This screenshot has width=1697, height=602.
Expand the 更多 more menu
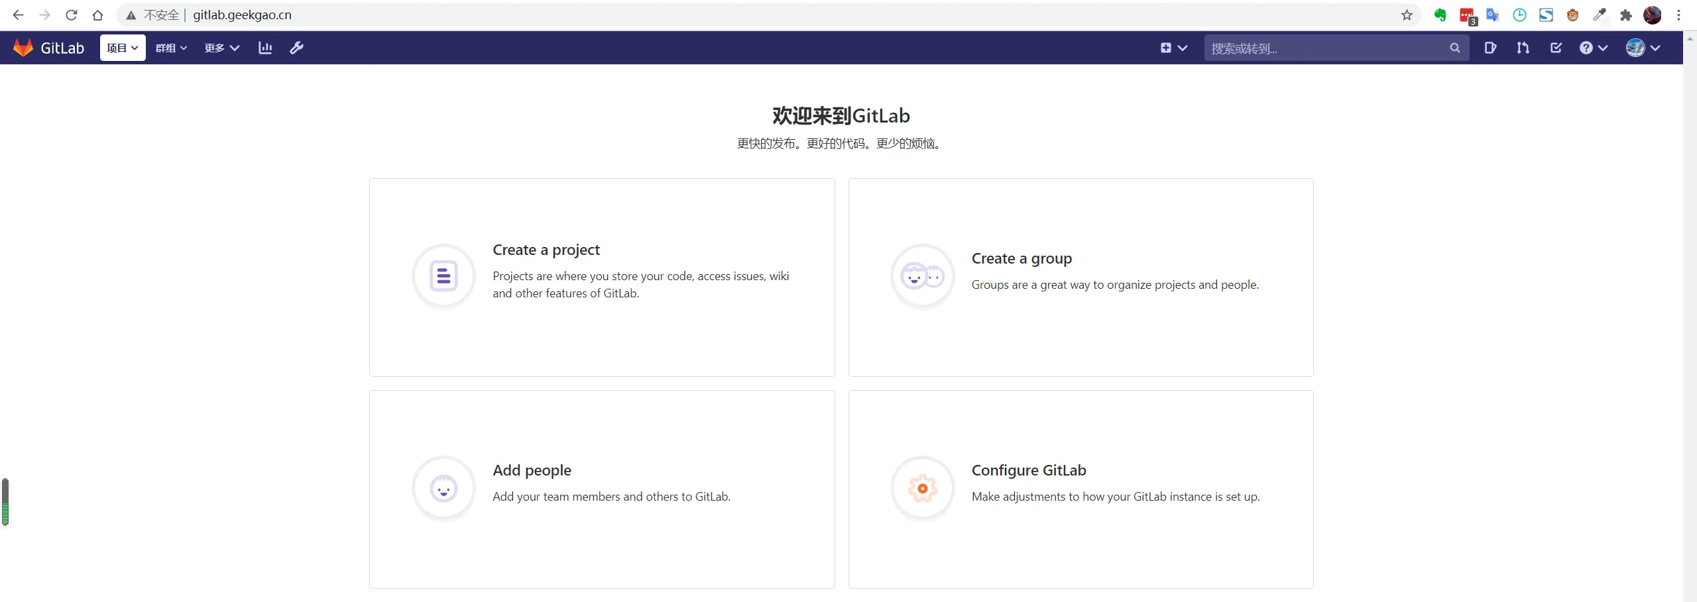221,48
